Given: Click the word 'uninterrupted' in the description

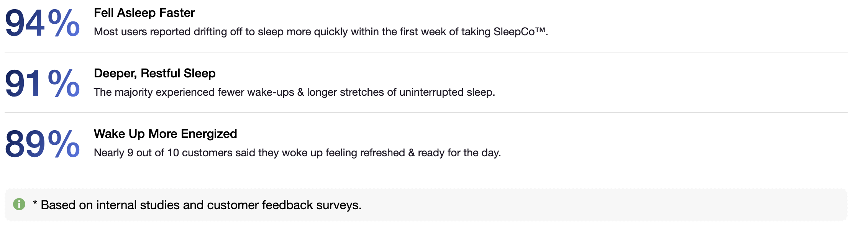Looking at the screenshot, I should point(431,92).
